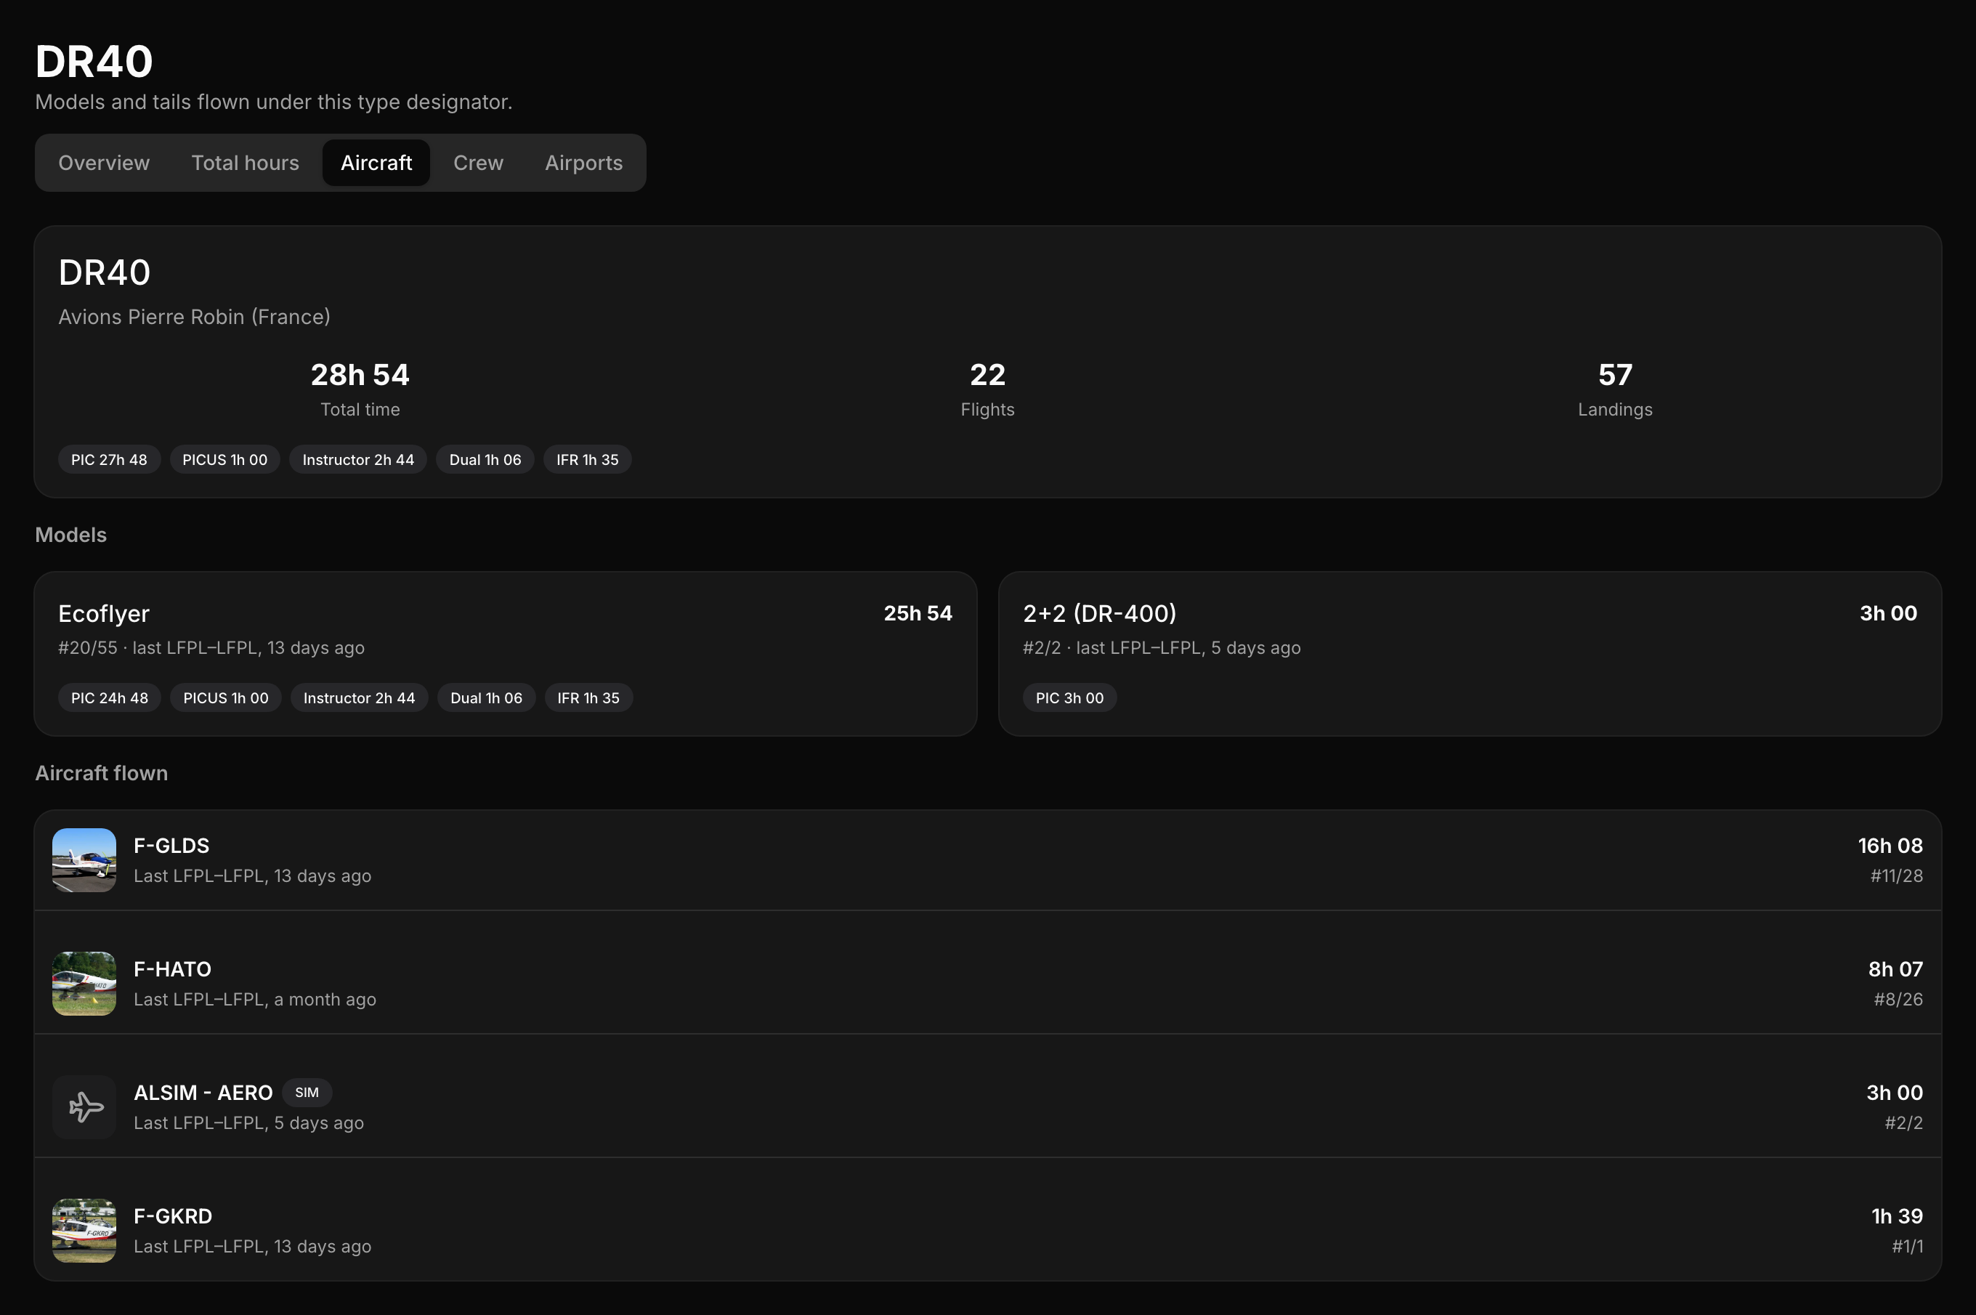Open the Crew tab
This screenshot has width=1976, height=1315.
click(x=479, y=163)
